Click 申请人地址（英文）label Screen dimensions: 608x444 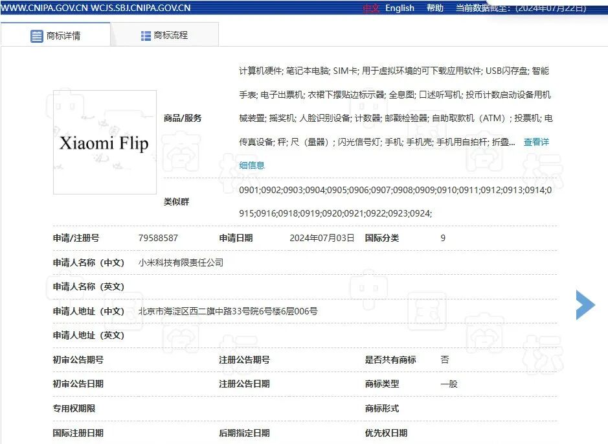tap(89, 335)
